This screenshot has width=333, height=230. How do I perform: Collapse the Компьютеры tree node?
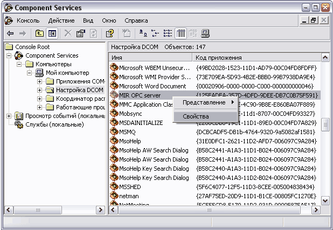coord(19,64)
